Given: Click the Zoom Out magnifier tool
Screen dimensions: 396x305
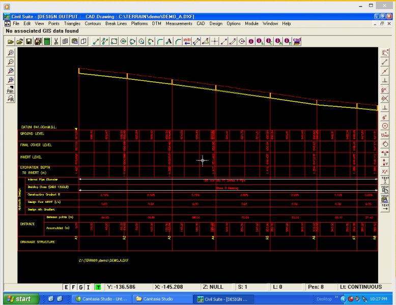Looking at the screenshot, I should pos(11,62).
